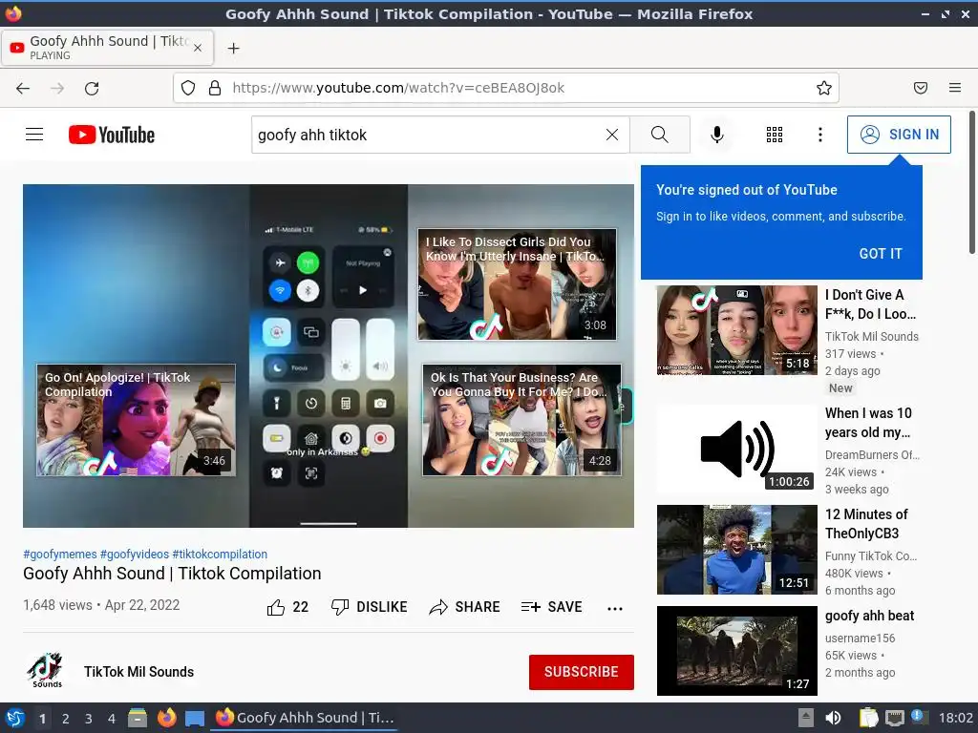
Task: Open 'goofy ahh beat' video thumbnail
Action: click(x=736, y=651)
